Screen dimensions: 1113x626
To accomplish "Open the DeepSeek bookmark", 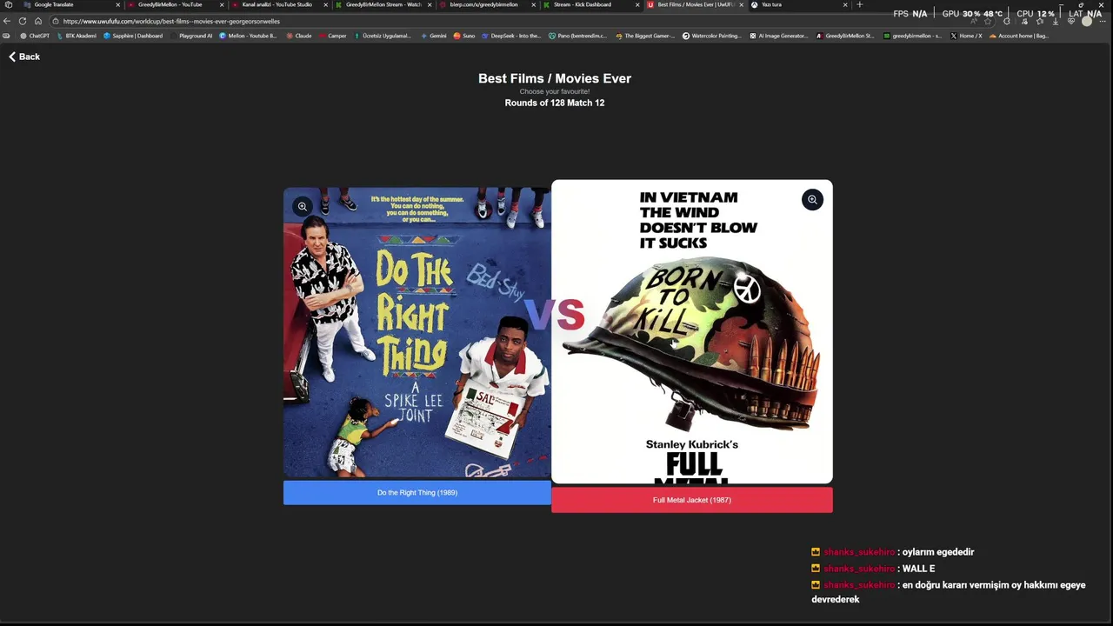I will click(511, 36).
